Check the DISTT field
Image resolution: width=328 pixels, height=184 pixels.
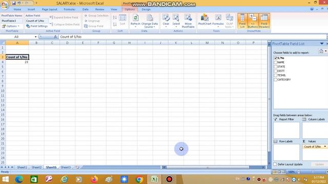click(276, 71)
